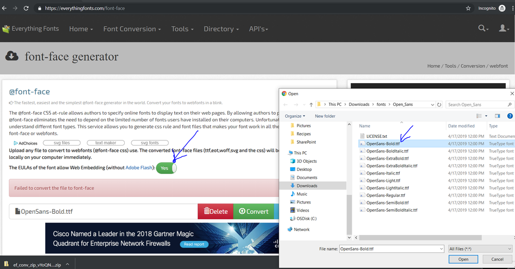Select OSDisk (C:) in navigation pane
515x269 pixels.
(x=303, y=218)
